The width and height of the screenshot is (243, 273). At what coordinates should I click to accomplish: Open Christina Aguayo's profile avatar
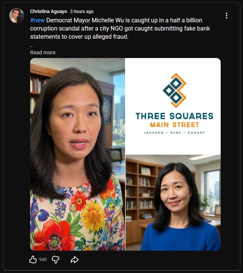coord(16,16)
